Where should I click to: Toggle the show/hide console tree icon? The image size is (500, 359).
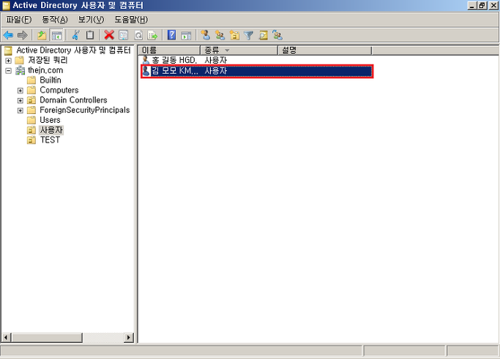(57, 35)
